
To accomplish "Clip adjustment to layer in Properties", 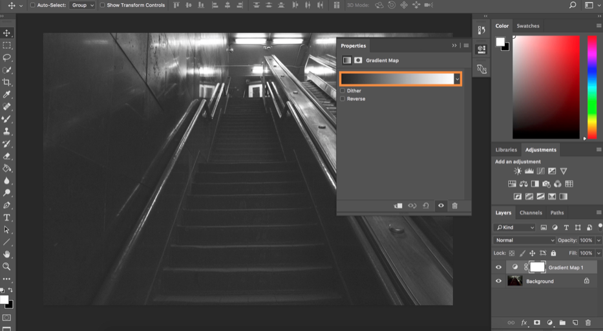I will point(398,206).
